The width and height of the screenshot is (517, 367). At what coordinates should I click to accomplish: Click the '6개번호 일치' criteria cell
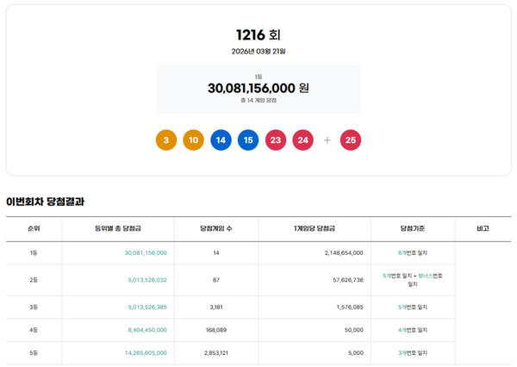(413, 253)
